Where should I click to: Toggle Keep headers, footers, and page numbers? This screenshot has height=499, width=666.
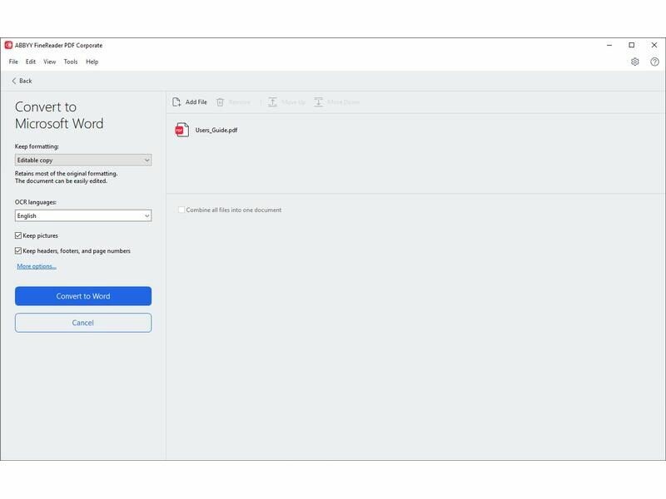pos(18,250)
